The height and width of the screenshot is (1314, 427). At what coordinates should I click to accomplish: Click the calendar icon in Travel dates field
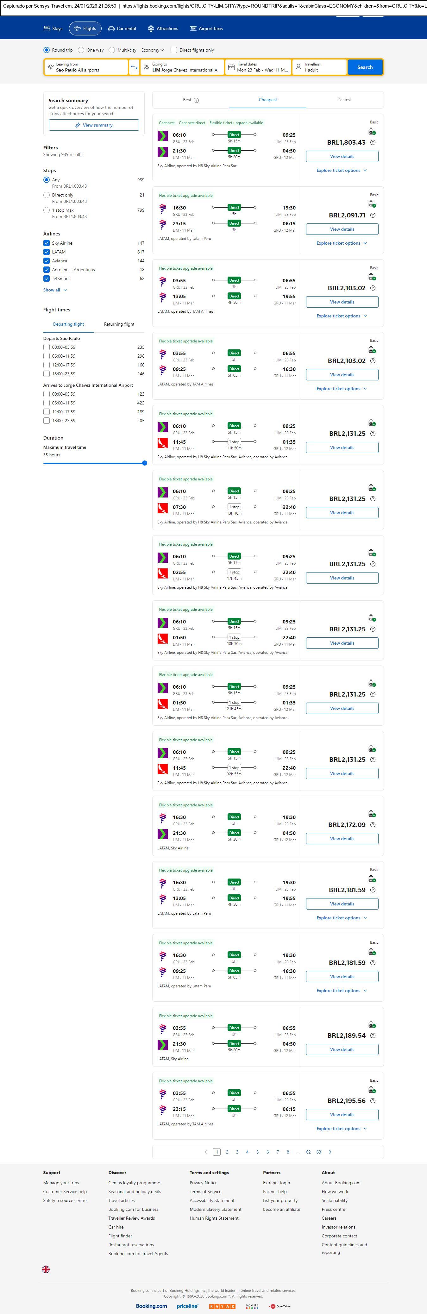click(x=231, y=67)
